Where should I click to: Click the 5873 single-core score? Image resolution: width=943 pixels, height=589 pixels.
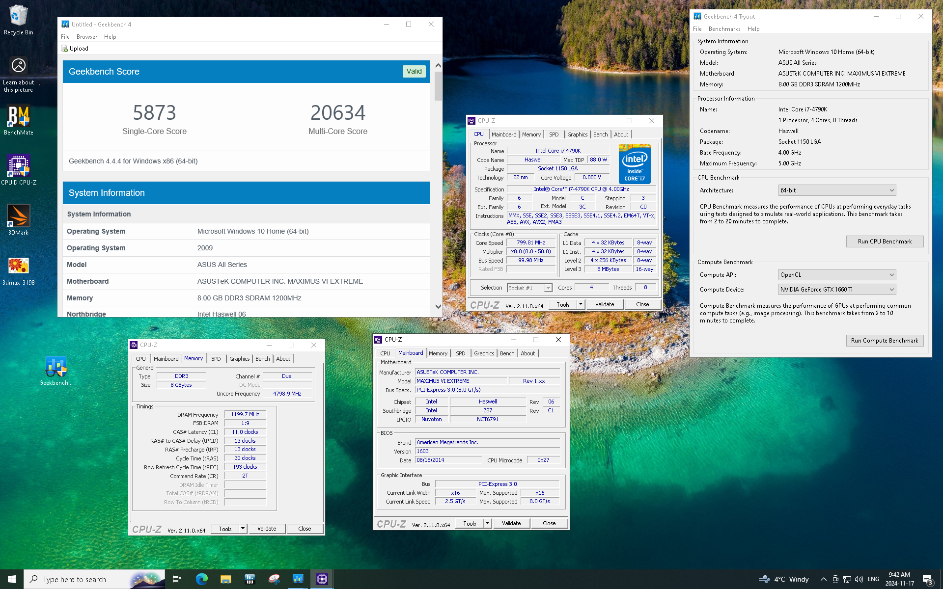tap(154, 113)
